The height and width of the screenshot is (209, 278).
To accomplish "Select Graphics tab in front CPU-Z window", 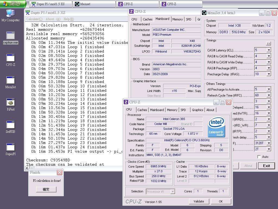I will tap(198, 110).
